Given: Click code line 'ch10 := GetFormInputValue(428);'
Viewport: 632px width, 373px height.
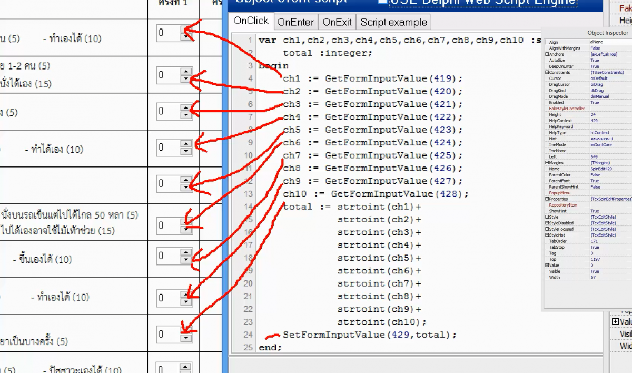Looking at the screenshot, I should click(376, 194).
